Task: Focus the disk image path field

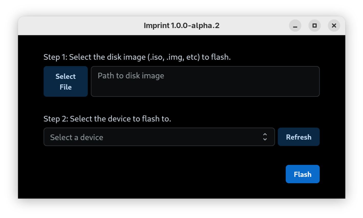Action: (x=205, y=82)
